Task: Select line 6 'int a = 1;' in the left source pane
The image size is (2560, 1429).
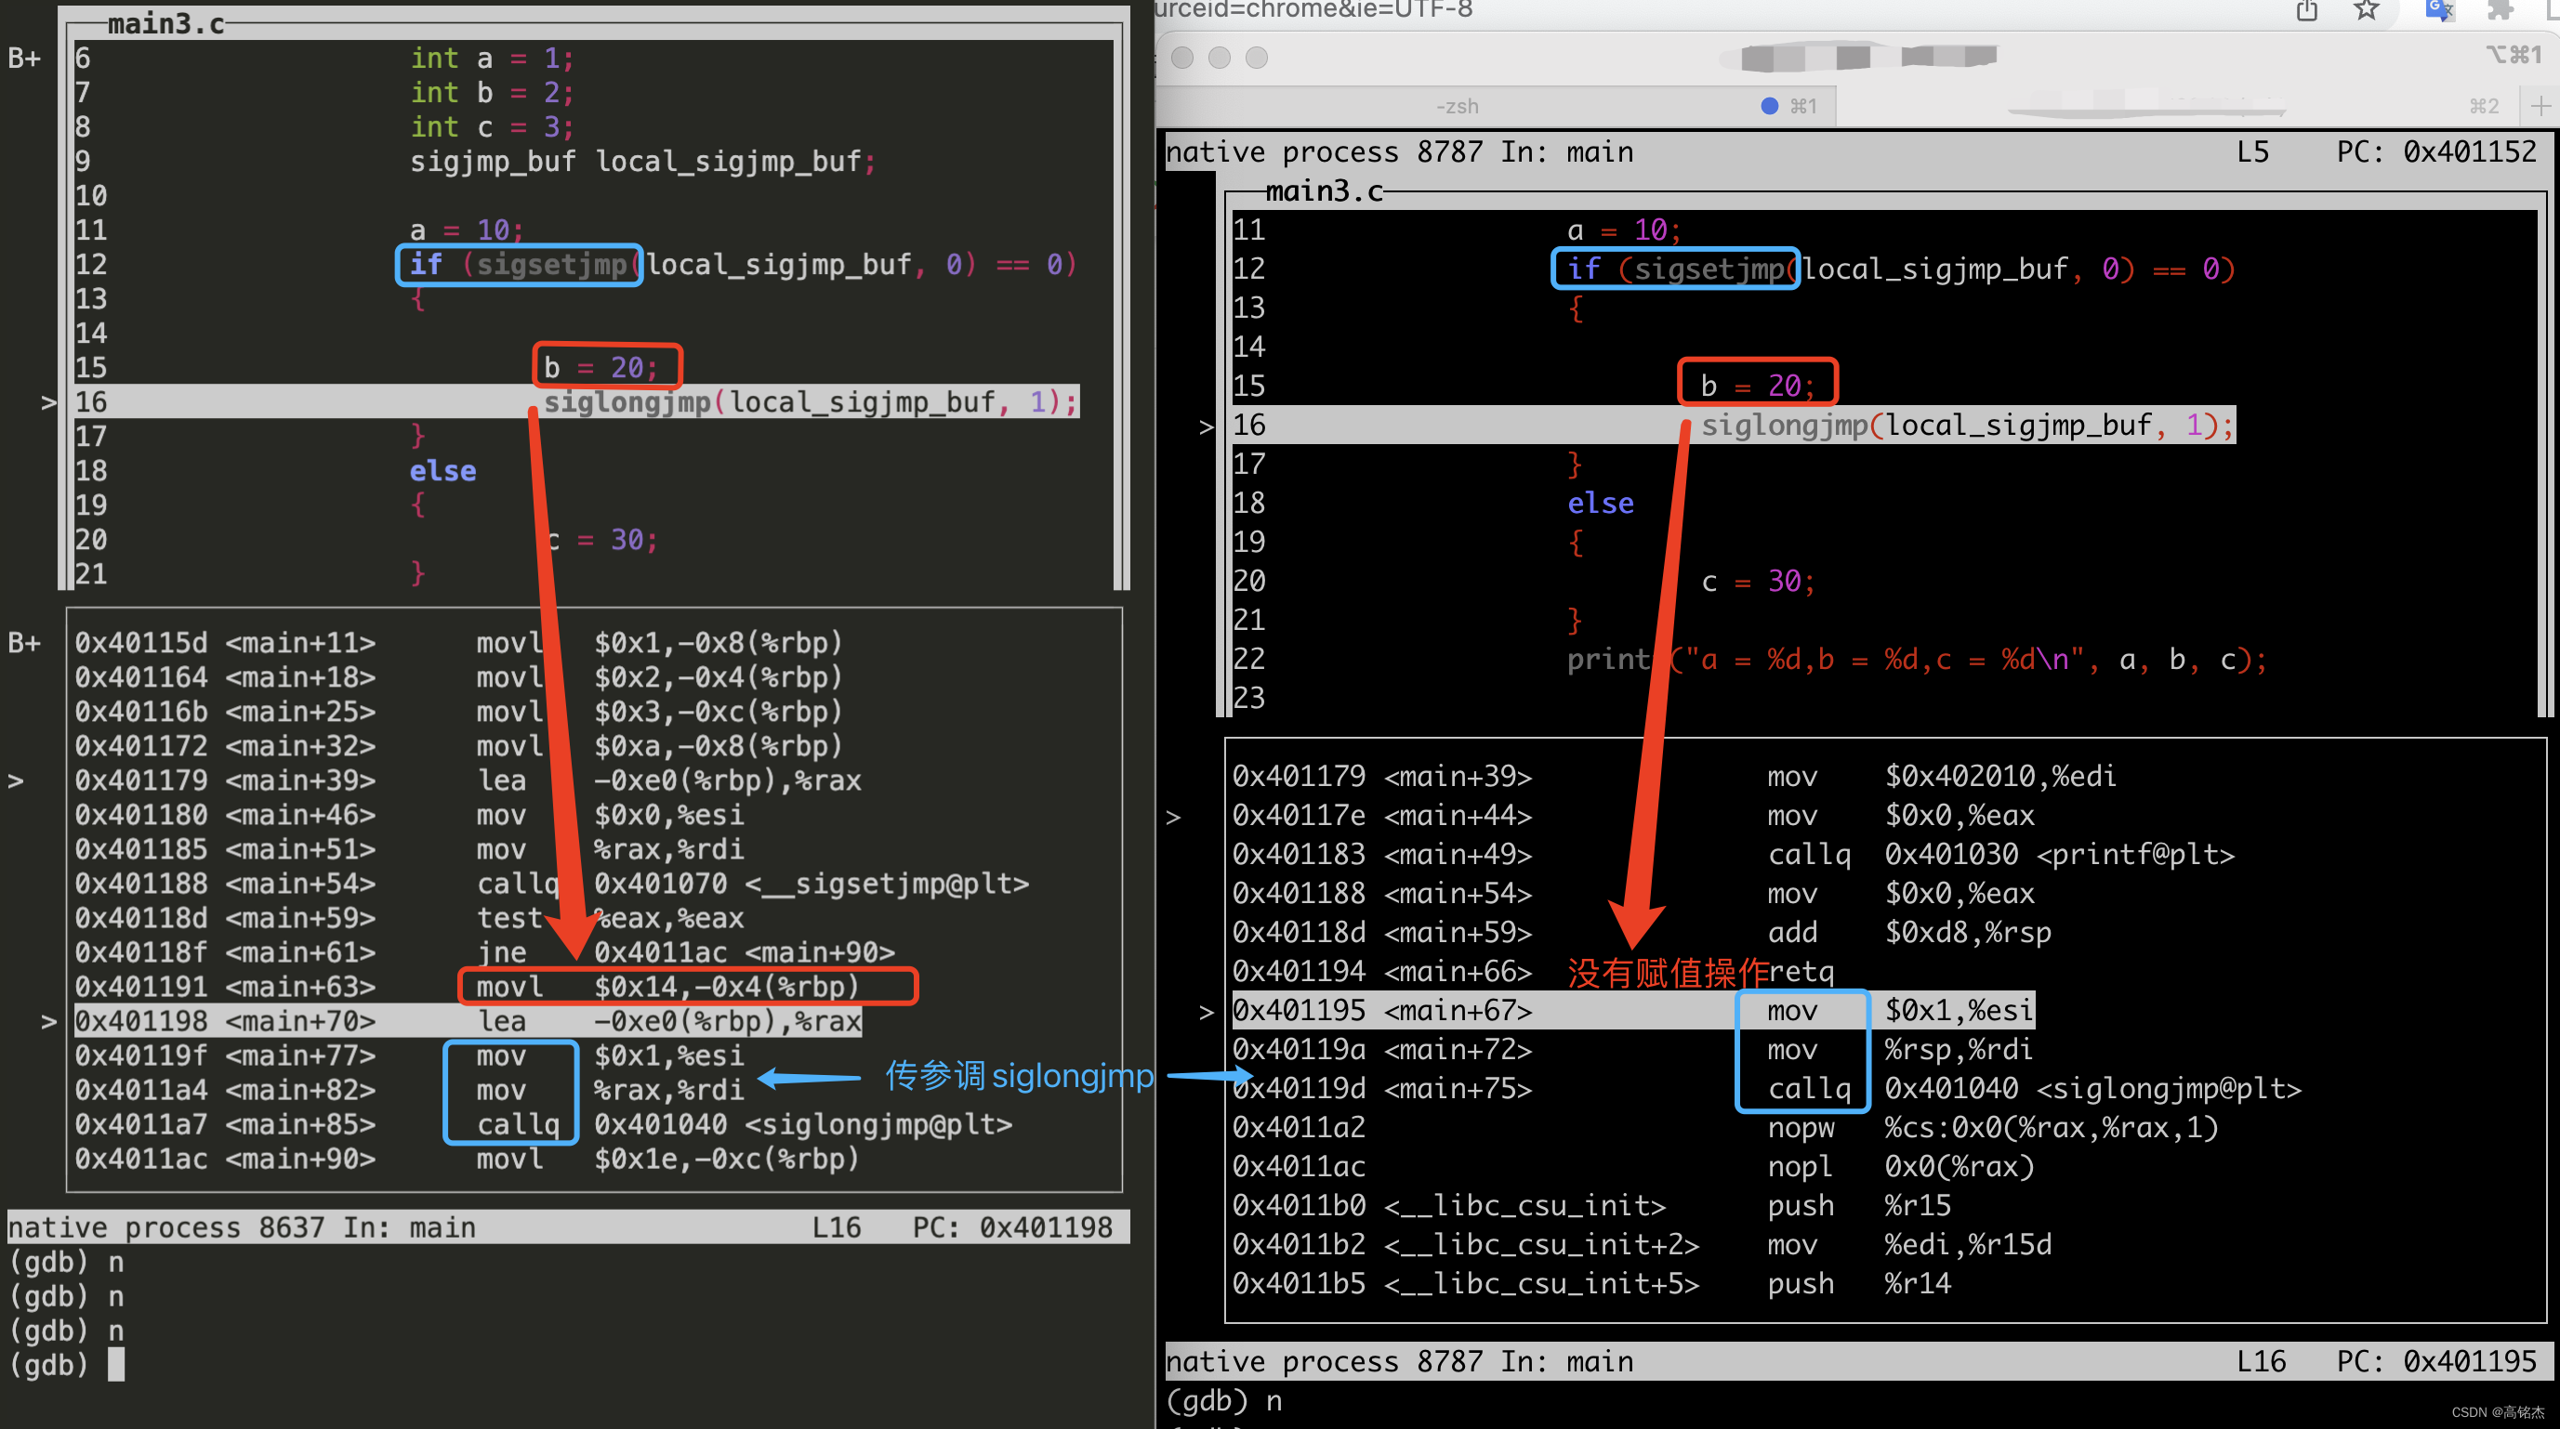Action: click(x=492, y=59)
